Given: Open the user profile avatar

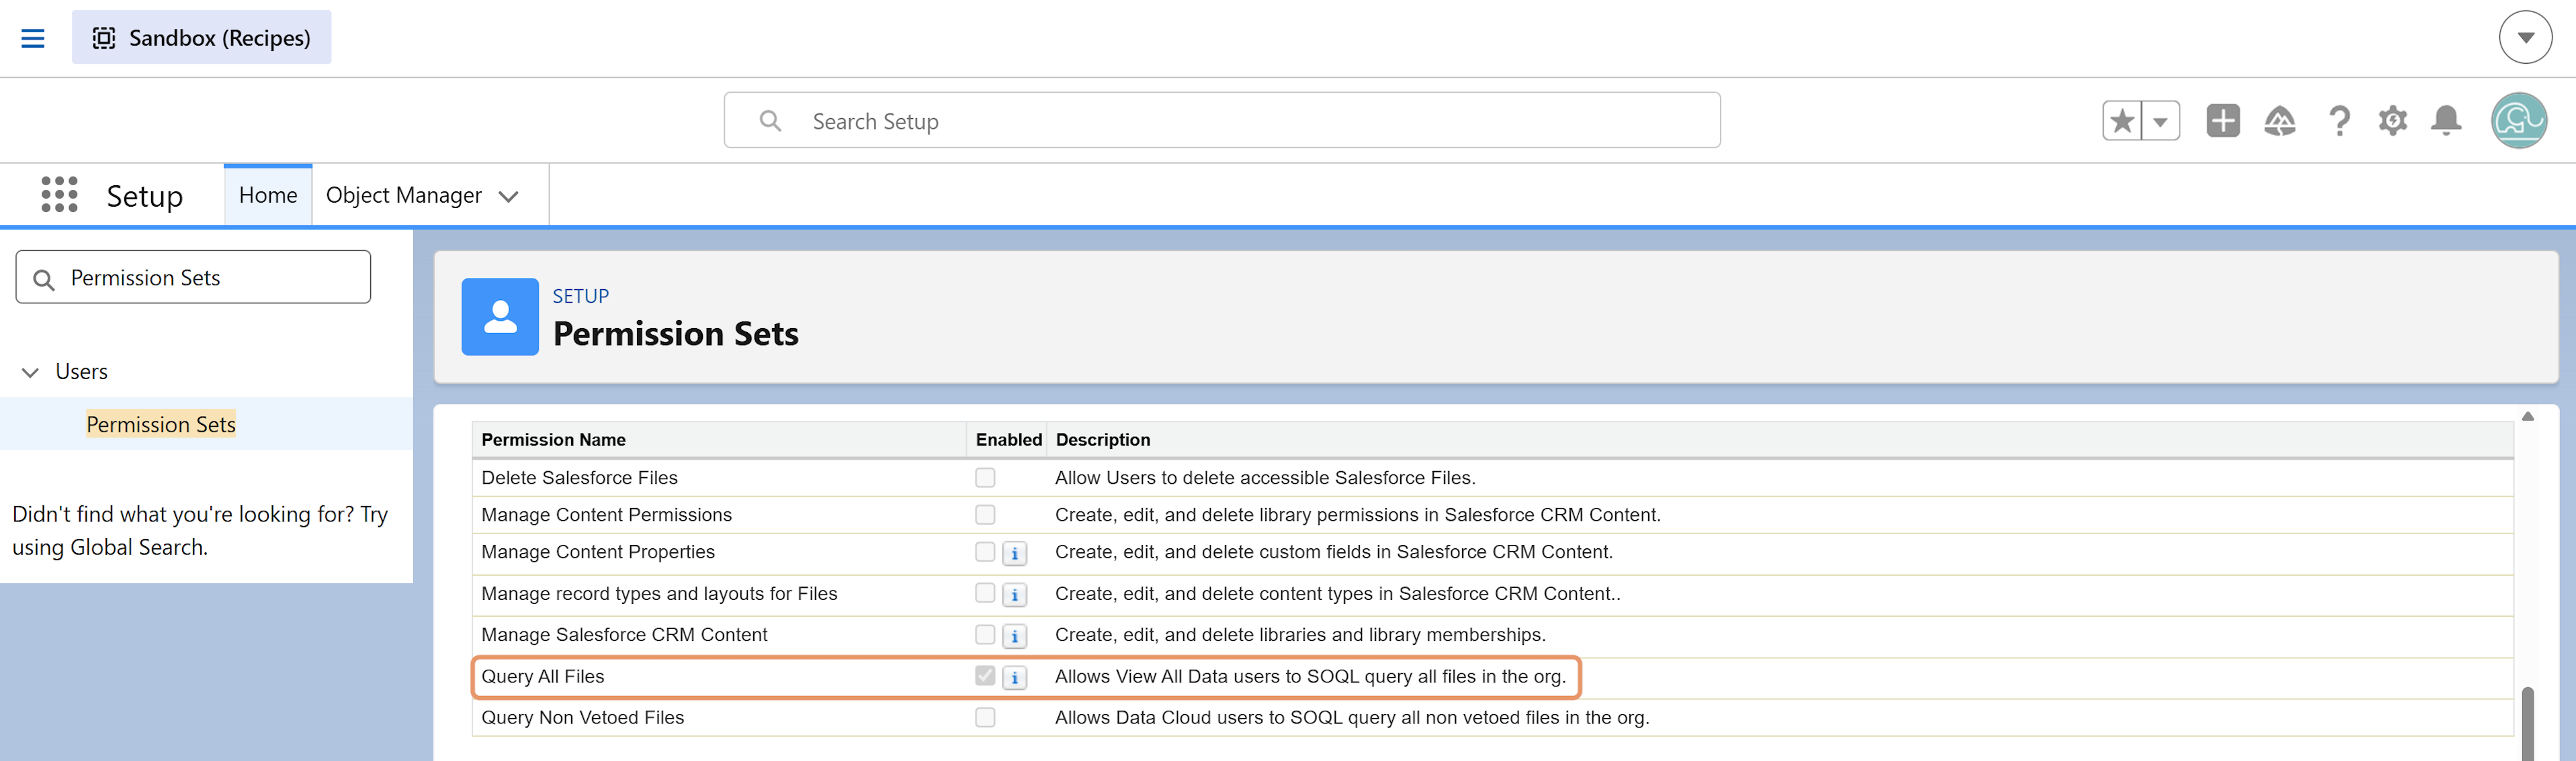Looking at the screenshot, I should tap(2518, 121).
